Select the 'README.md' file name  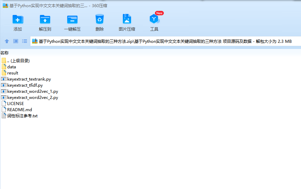coord(19,109)
